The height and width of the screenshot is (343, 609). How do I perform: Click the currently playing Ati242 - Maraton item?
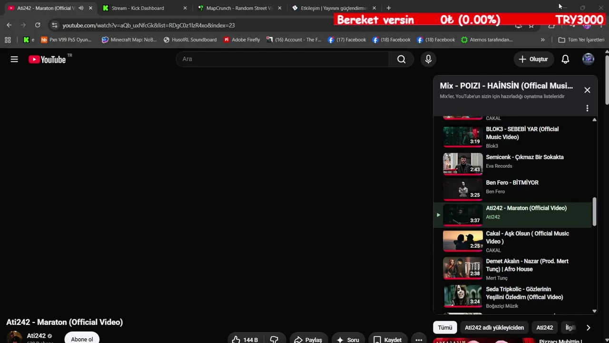click(512, 214)
